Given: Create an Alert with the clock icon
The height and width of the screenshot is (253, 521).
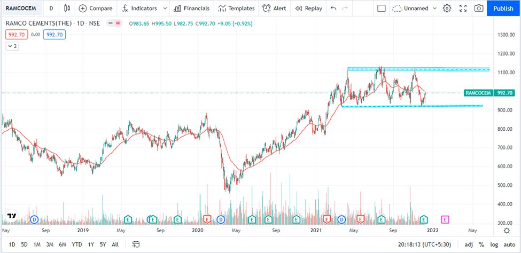Looking at the screenshot, I should pyautogui.click(x=274, y=9).
